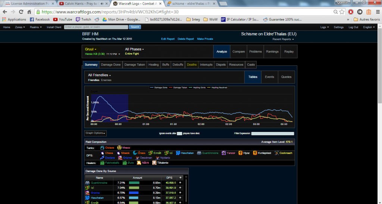382x204 pixels.
Task: Click the Search button
Action: [x=135, y=27]
